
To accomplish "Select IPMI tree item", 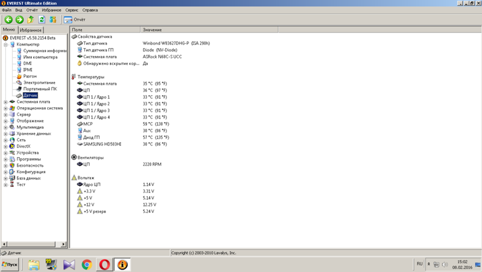I will pyautogui.click(x=28, y=70).
